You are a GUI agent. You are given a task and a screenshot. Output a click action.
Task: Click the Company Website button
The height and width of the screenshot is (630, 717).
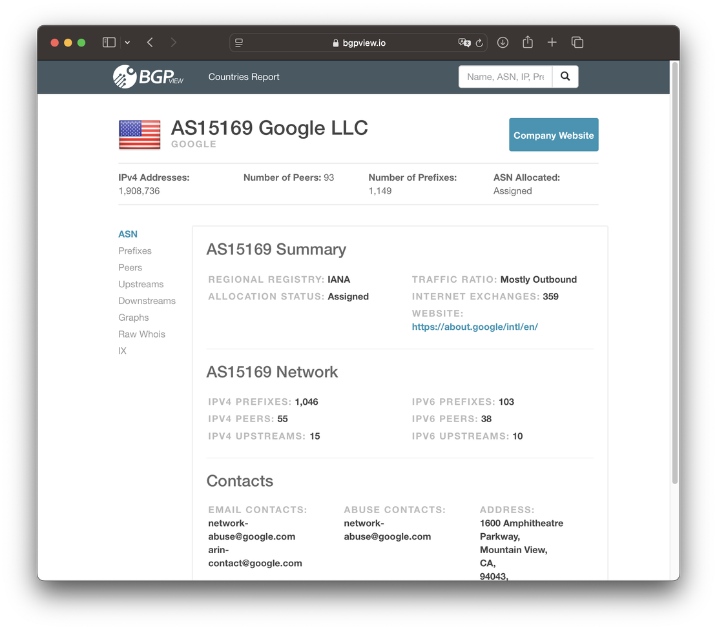click(554, 135)
